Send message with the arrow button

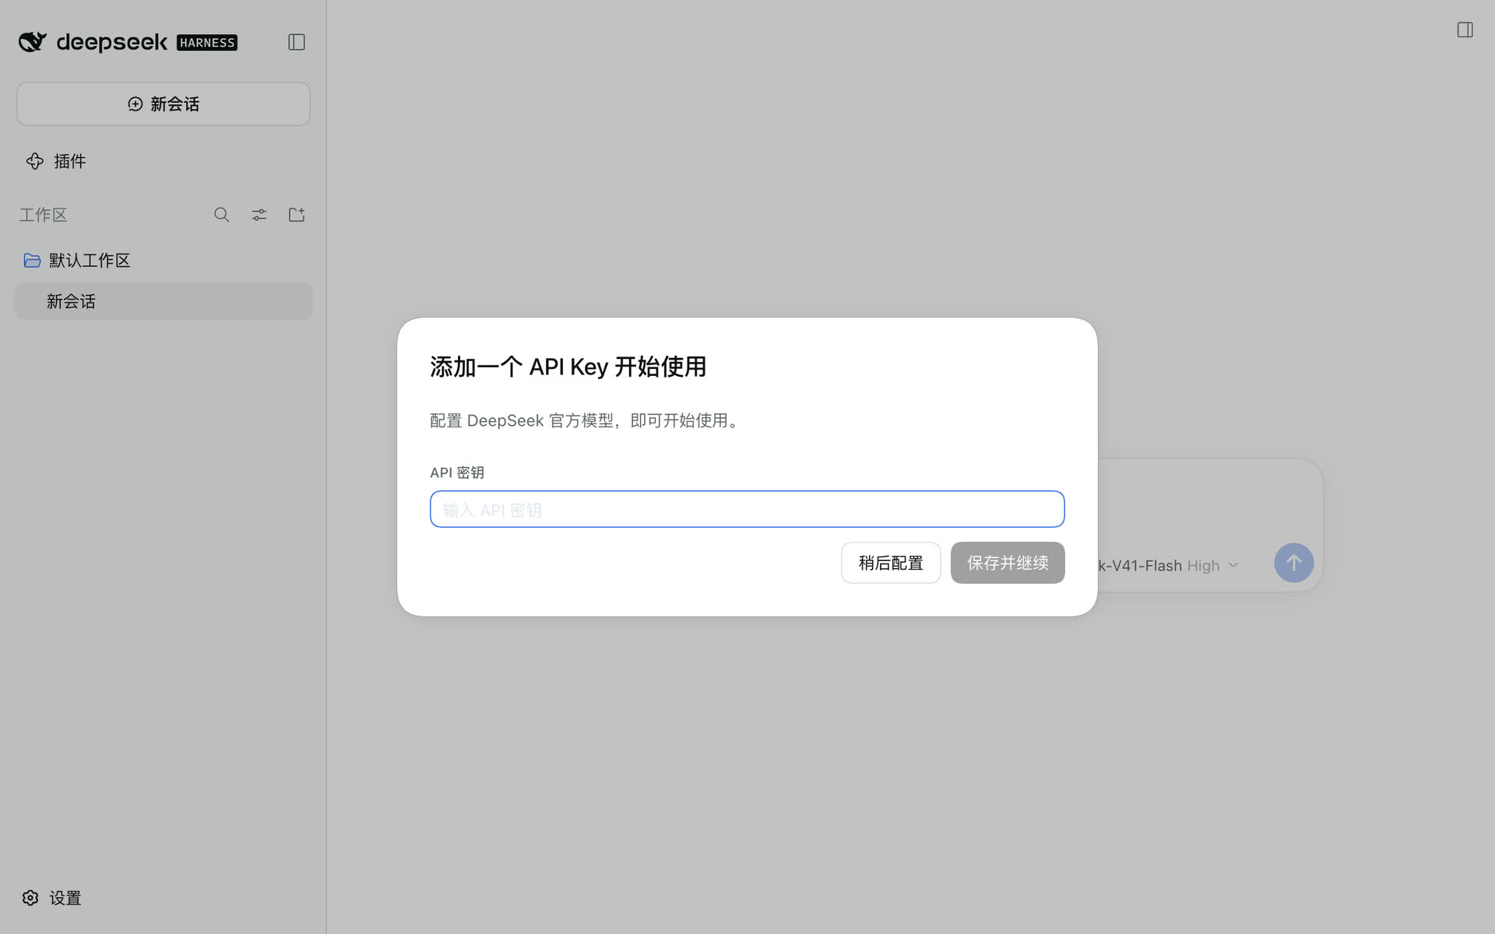point(1293,563)
